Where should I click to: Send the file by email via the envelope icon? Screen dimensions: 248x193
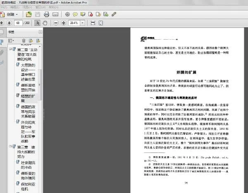55,14
